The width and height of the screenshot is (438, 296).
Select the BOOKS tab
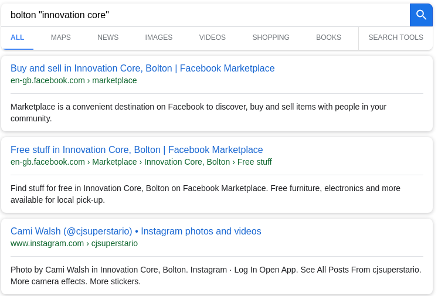328,38
